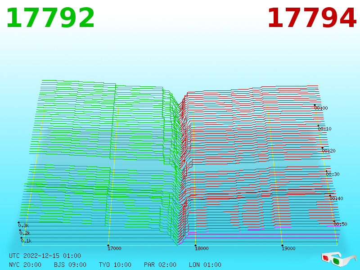Click the 0.3k depth axis label
Viewport: 360px width, 270px height.
coord(23,225)
